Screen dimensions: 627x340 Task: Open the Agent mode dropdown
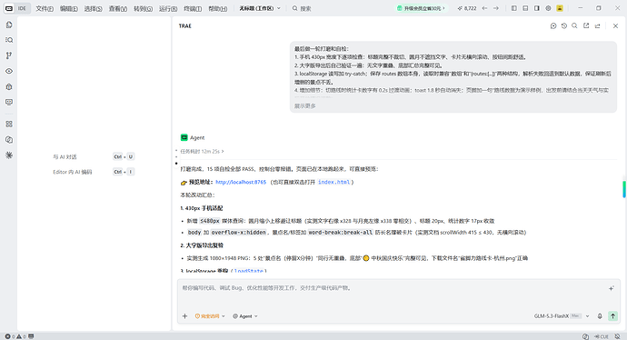tap(245, 316)
